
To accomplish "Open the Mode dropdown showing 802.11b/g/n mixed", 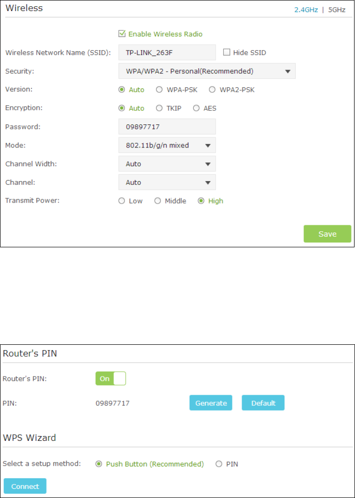I will (x=167, y=146).
